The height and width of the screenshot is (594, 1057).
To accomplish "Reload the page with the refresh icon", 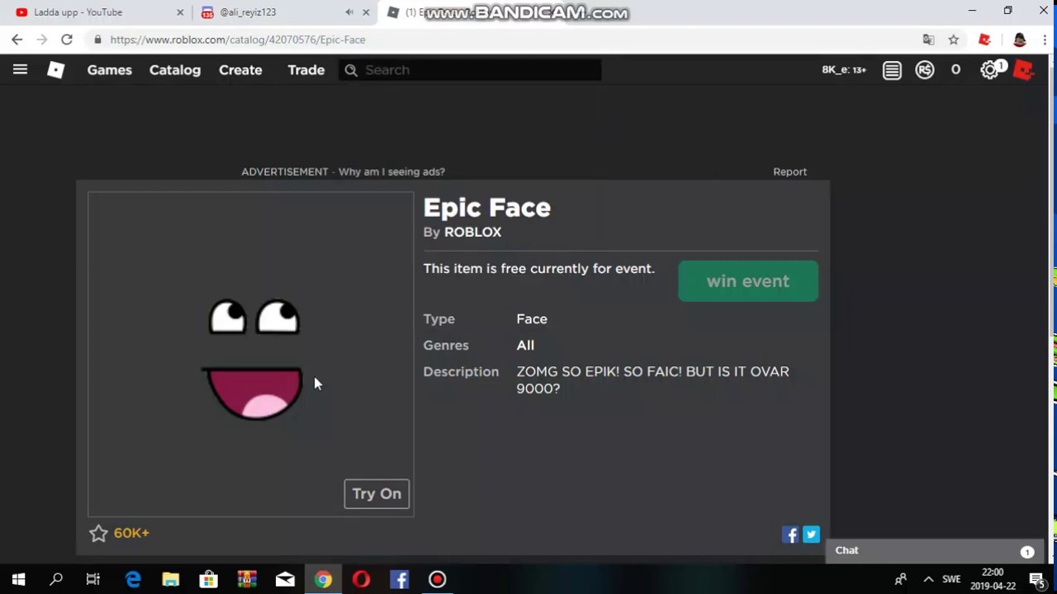I will pos(67,40).
